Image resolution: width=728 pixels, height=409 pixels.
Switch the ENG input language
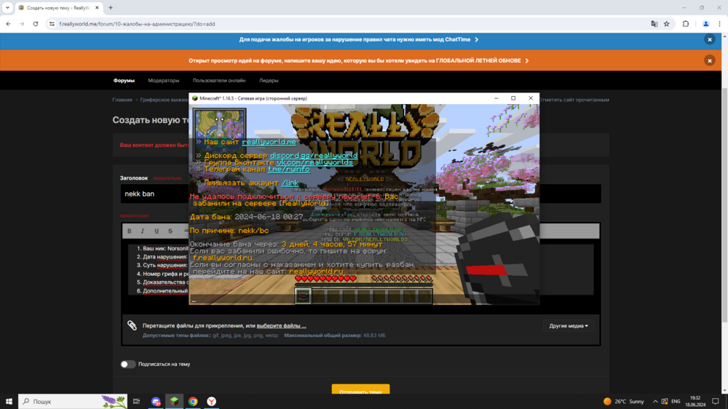coord(676,402)
